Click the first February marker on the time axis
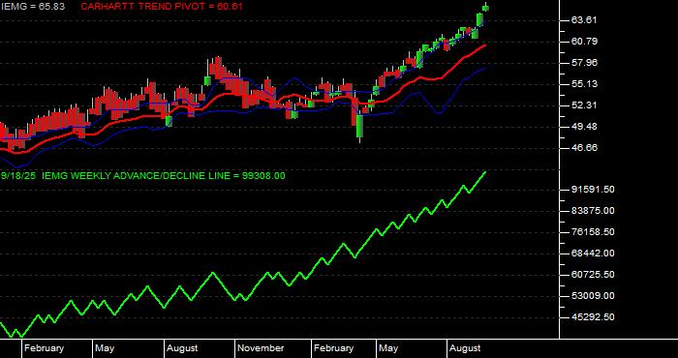Screen dimensions: 678x358 (45, 348)
